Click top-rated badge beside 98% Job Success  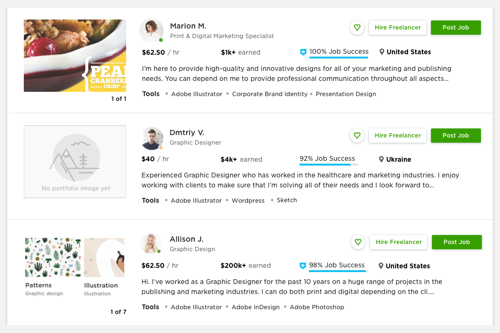point(302,265)
